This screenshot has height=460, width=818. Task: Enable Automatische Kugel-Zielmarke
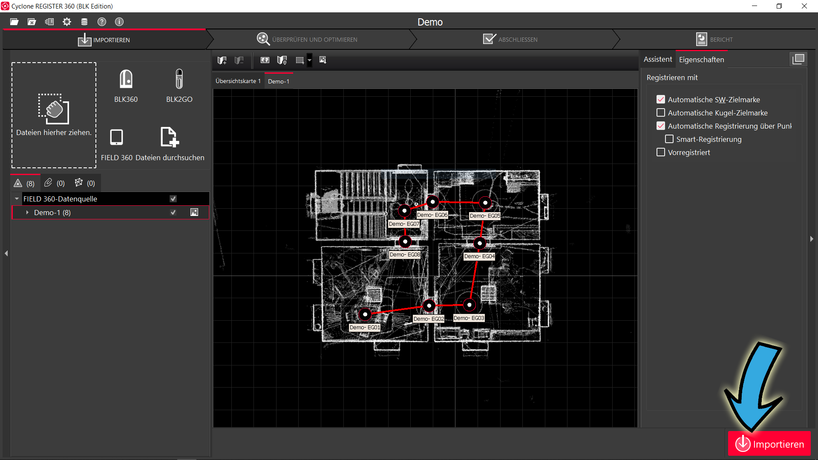(661, 112)
